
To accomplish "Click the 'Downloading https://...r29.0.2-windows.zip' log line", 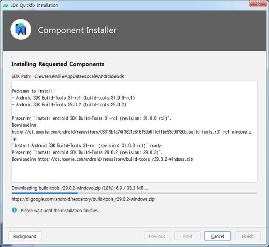I will click(102, 159).
